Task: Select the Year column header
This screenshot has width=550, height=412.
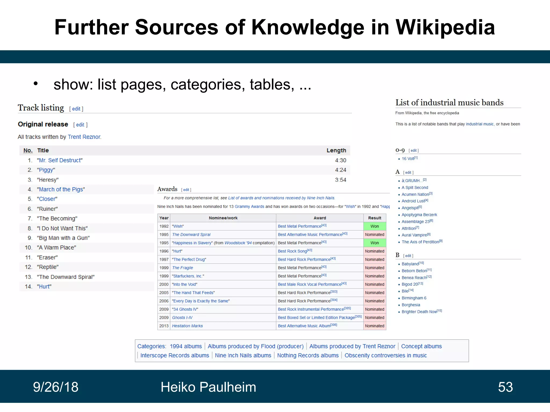Action: [164, 218]
